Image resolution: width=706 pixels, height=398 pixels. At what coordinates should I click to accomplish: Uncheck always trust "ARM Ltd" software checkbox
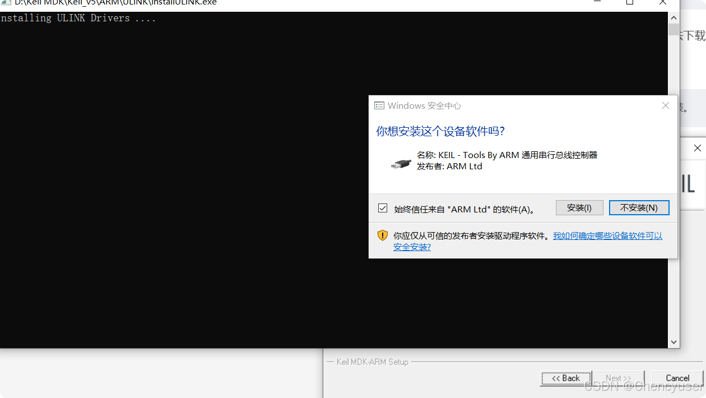[383, 208]
